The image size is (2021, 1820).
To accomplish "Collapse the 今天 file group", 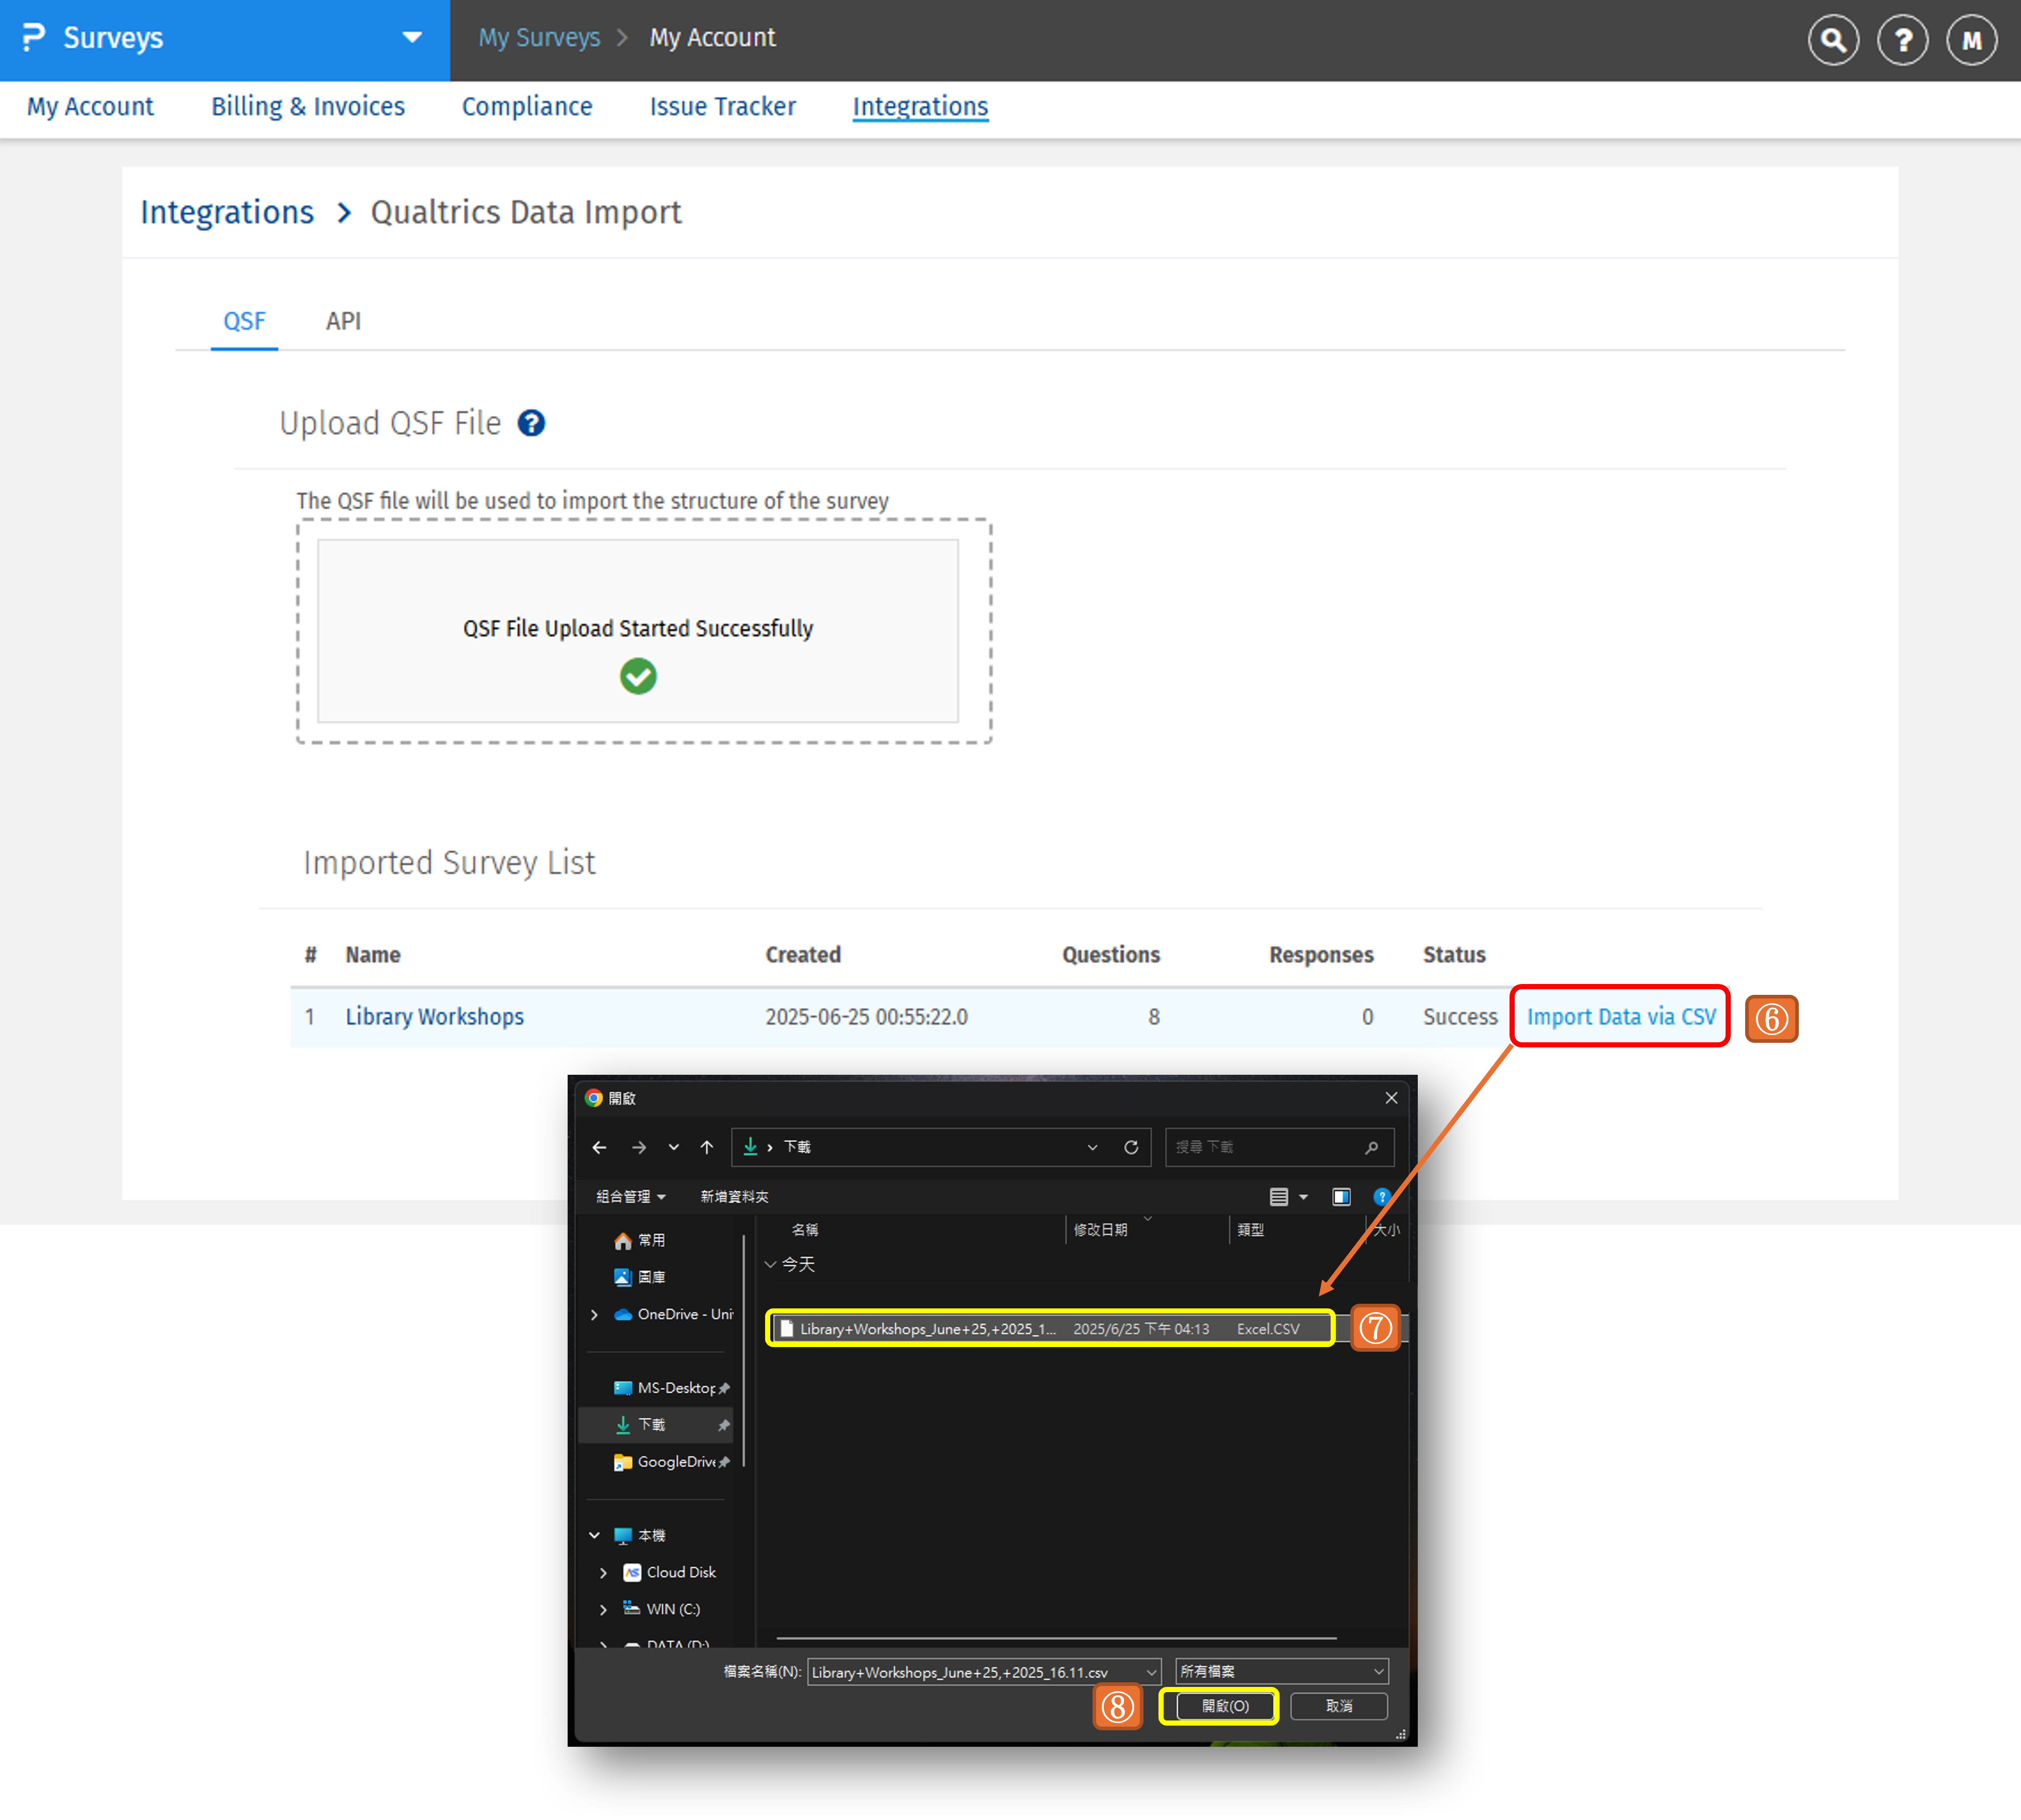I will pyautogui.click(x=771, y=1264).
